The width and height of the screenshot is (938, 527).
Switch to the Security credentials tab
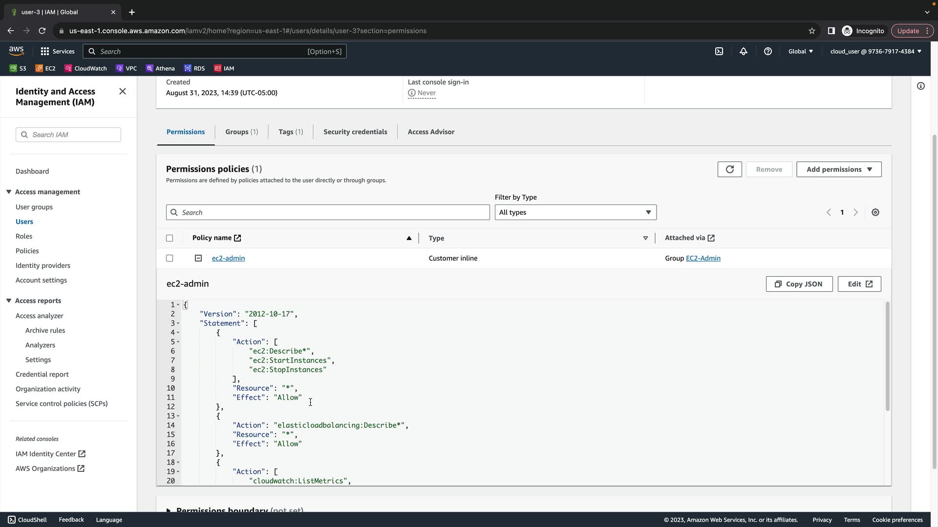coord(355,132)
